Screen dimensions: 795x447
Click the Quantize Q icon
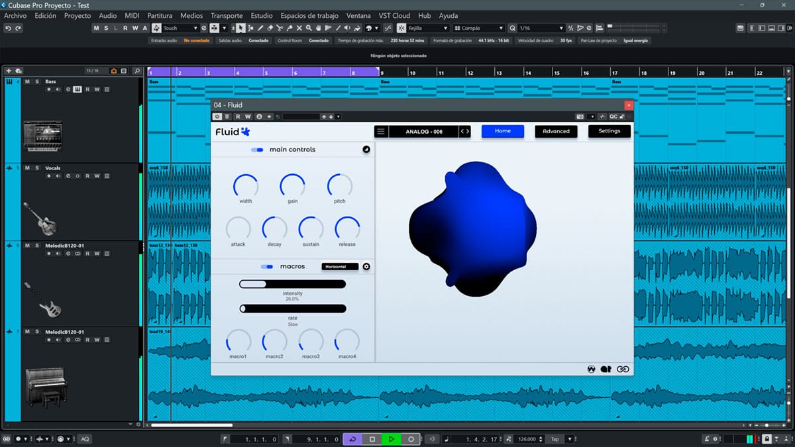pos(513,28)
